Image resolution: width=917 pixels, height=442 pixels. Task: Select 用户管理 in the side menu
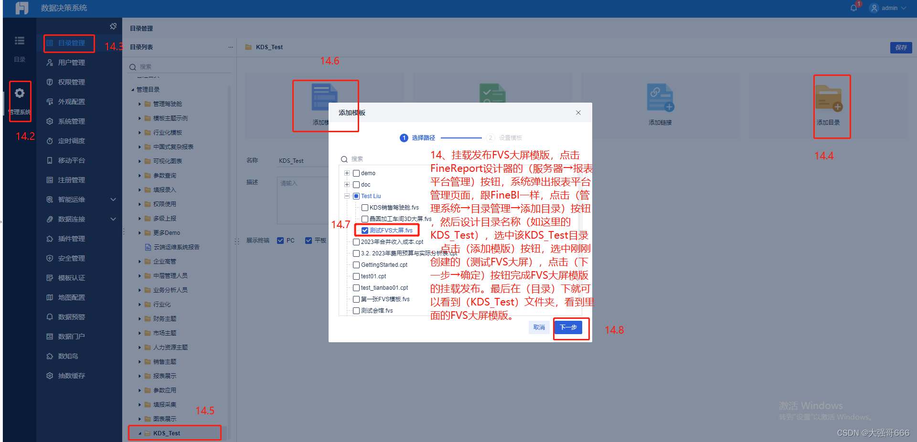coord(72,63)
